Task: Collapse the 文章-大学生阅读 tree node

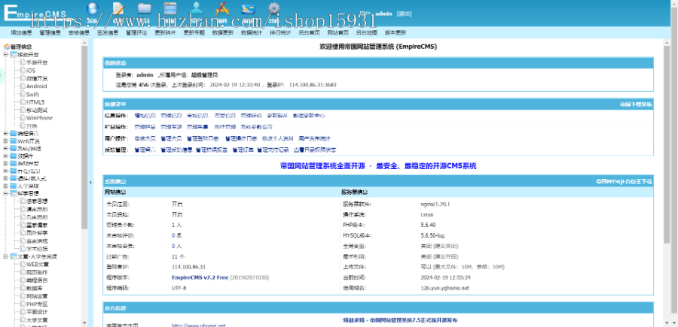Action: (5, 256)
